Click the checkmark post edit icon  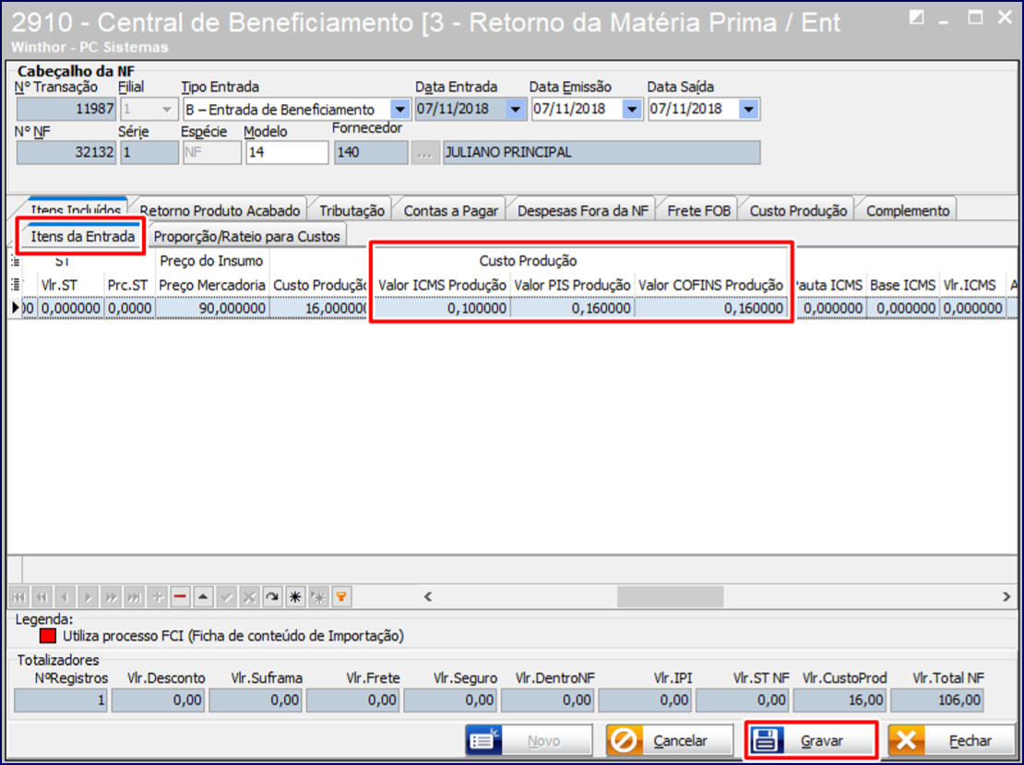pos(226,597)
